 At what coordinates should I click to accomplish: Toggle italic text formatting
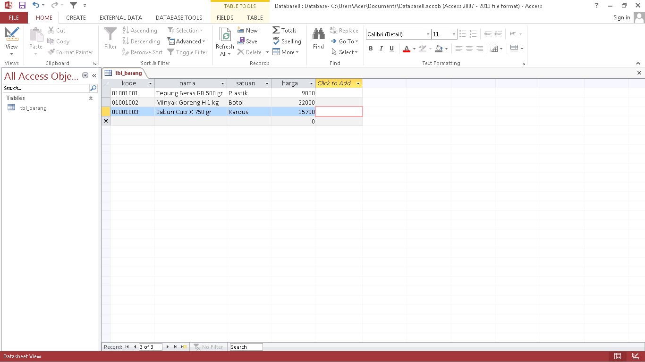coord(381,49)
